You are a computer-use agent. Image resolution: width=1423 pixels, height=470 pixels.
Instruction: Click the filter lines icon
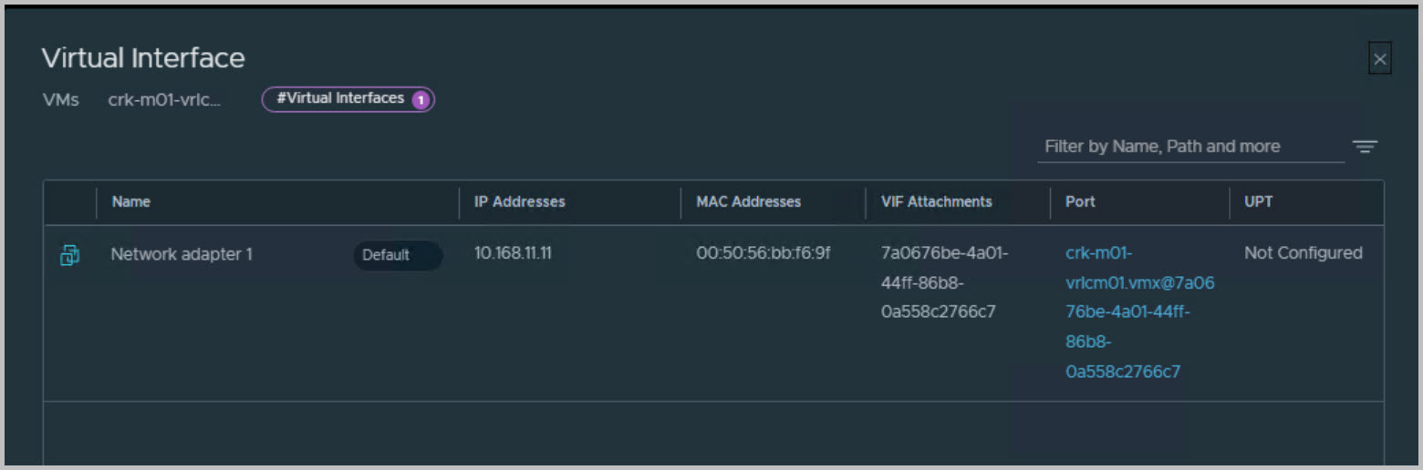(1365, 147)
